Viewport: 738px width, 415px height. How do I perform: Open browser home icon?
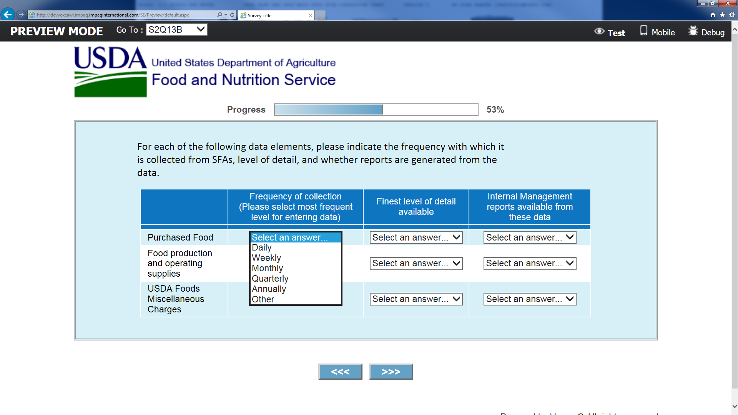click(713, 15)
